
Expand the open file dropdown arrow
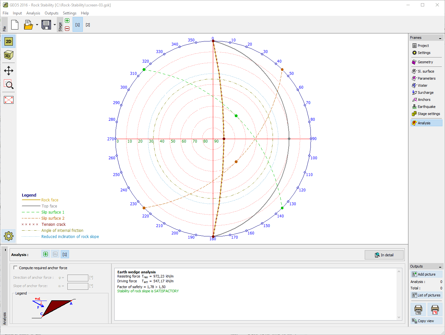click(37, 25)
